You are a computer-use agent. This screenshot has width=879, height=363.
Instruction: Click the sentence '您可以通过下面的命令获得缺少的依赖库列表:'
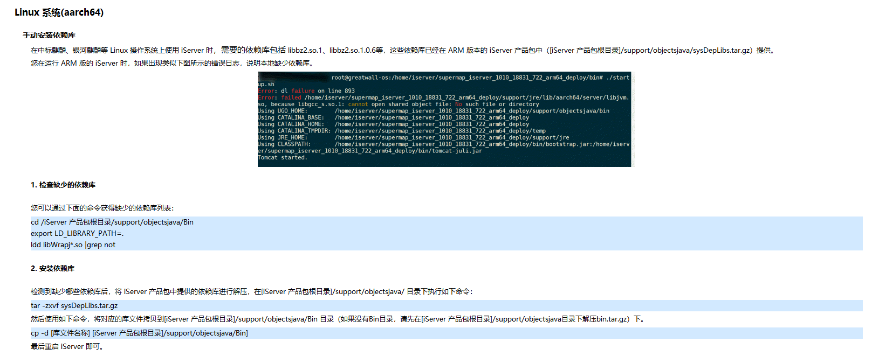pos(102,208)
